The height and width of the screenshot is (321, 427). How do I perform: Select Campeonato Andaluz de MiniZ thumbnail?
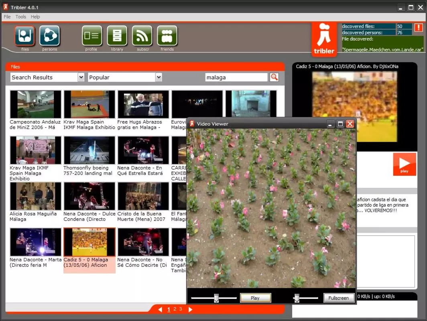pyautogui.click(x=35, y=104)
